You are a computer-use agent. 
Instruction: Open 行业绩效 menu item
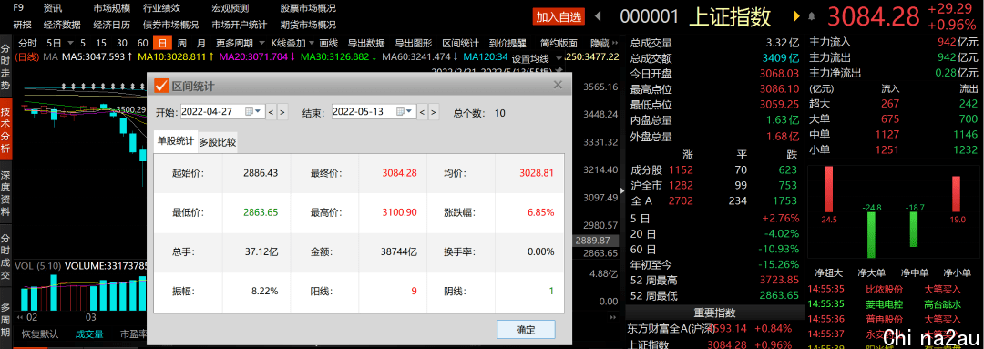coord(162,8)
